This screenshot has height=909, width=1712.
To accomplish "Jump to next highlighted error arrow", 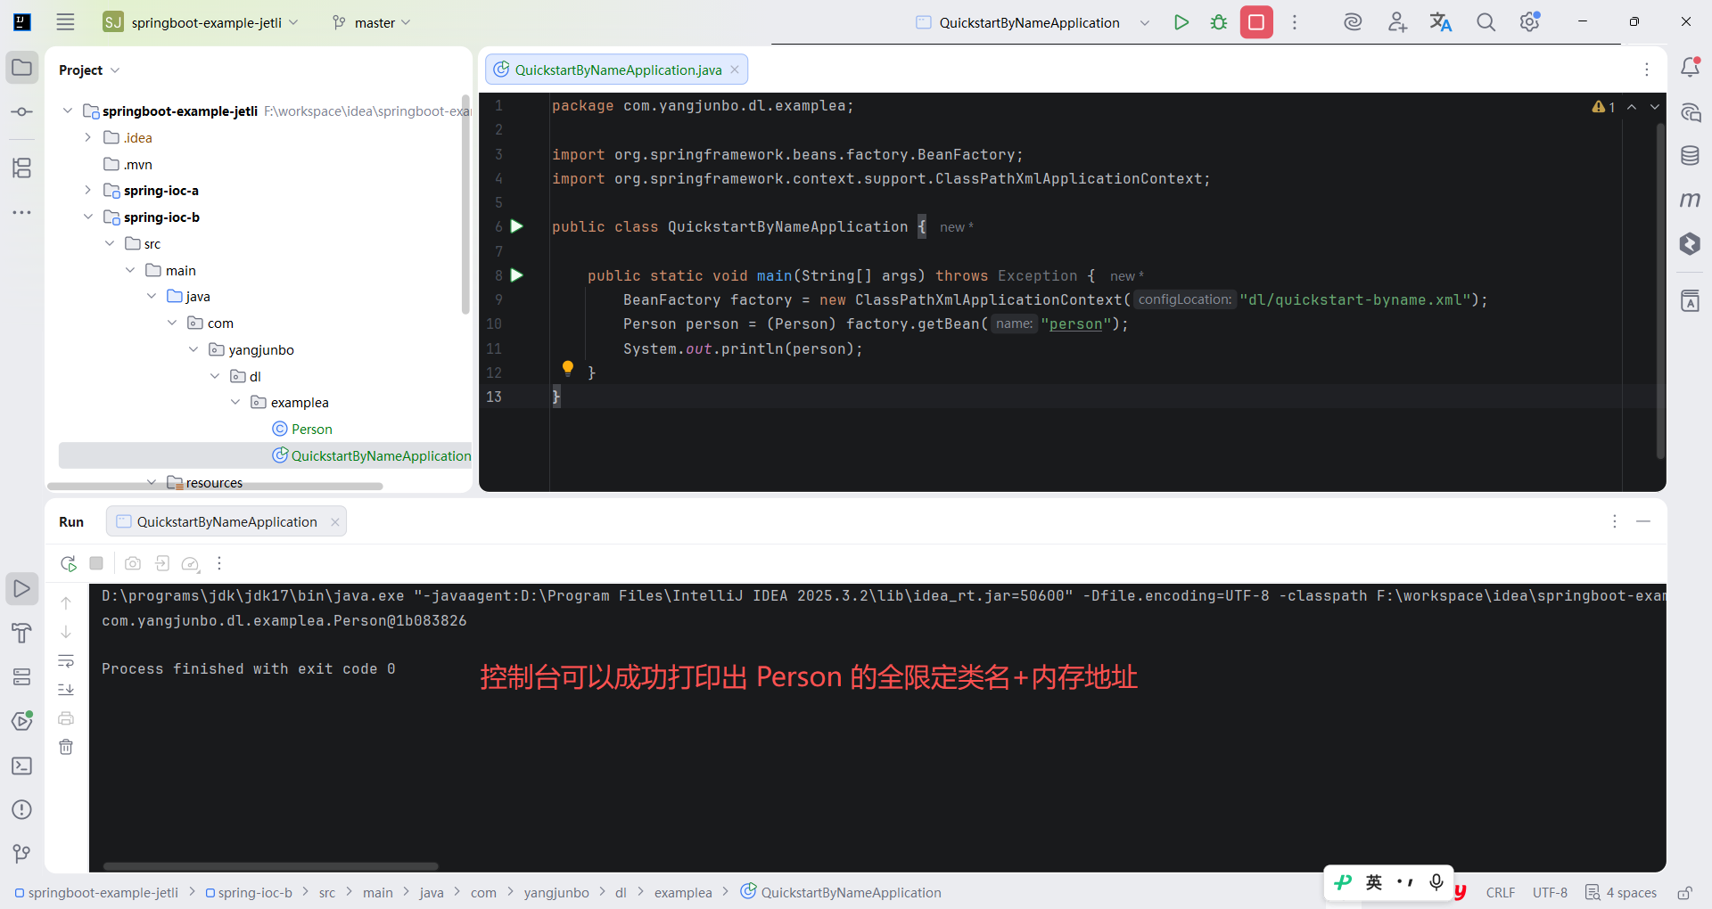I will pos(1655,107).
